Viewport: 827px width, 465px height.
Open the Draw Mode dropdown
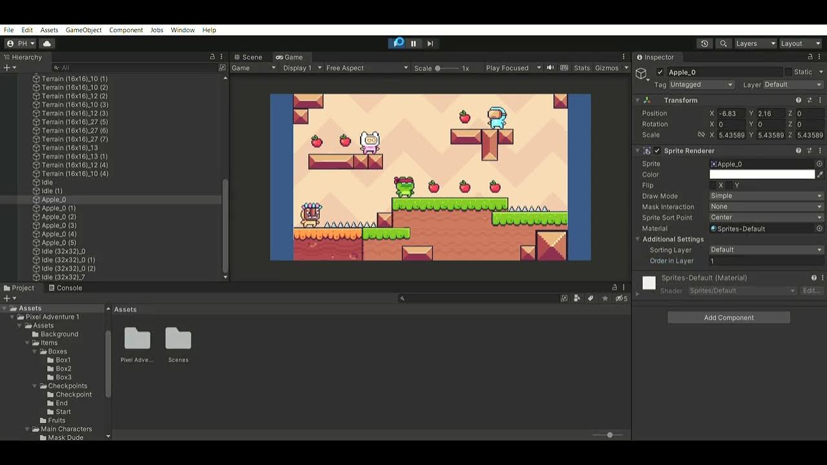pos(766,196)
